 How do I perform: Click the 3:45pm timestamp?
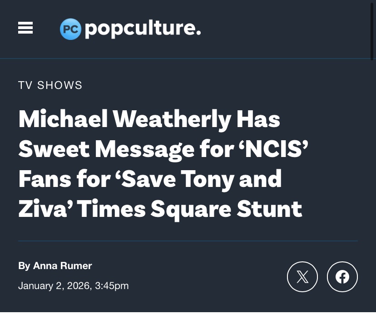click(x=112, y=286)
